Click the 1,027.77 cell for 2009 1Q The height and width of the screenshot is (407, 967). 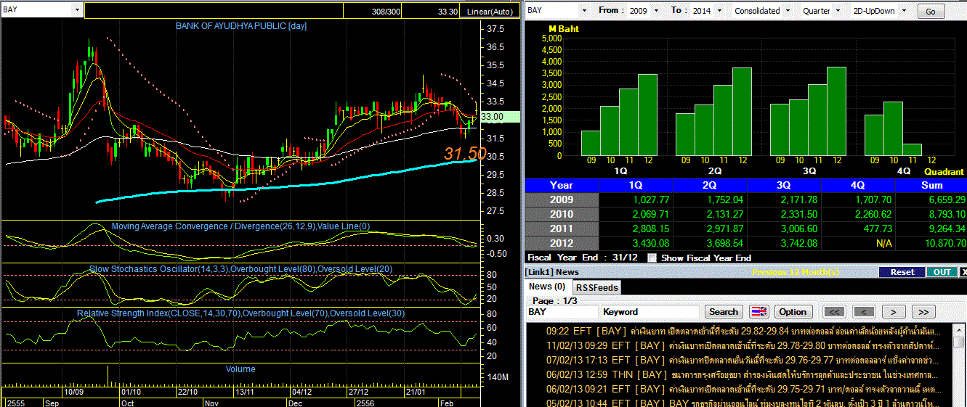pyautogui.click(x=636, y=200)
